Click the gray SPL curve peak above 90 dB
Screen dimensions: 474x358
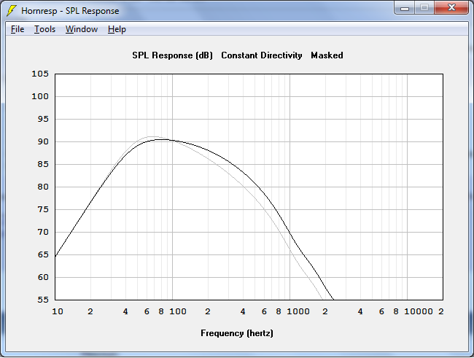pos(152,136)
